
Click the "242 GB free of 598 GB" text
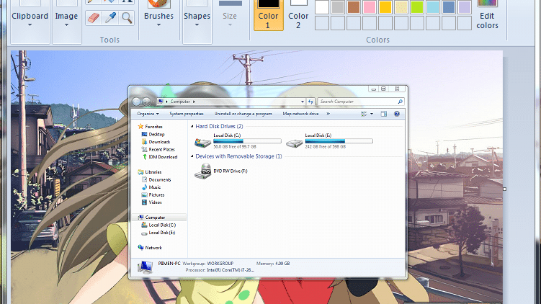coord(325,147)
